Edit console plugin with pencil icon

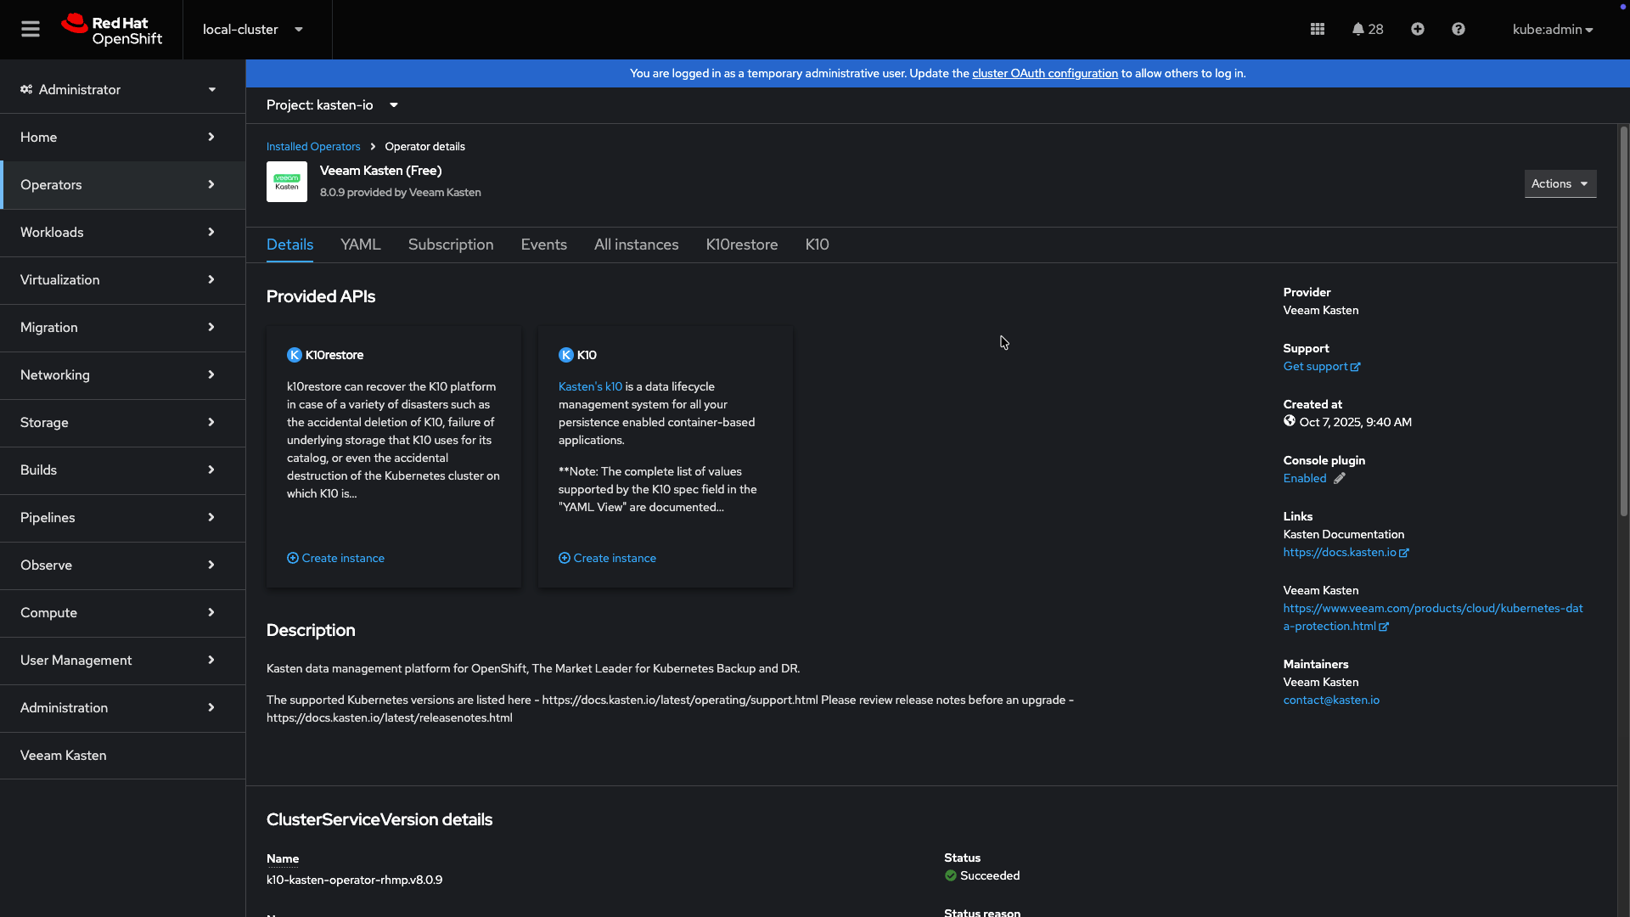1340,479
